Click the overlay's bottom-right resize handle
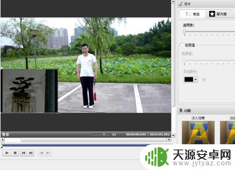Viewport: 235px width, 170px height. click(x=58, y=113)
